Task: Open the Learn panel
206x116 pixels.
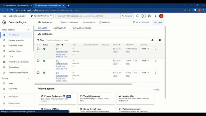Action: [158, 23]
